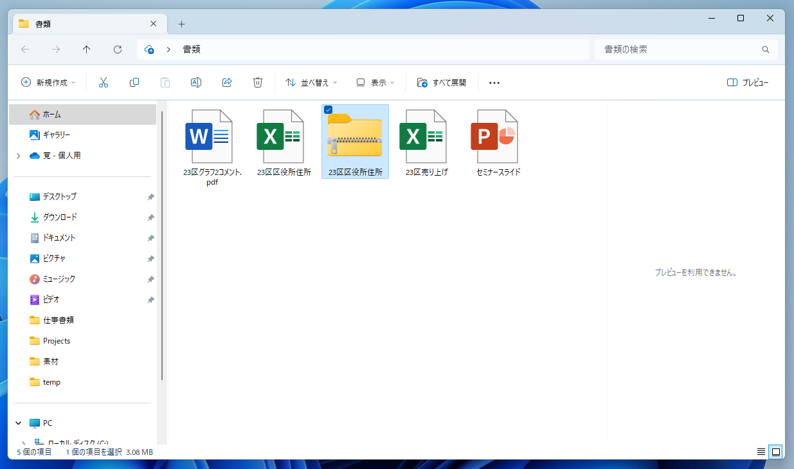Maximize the File Explorer window
794x469 pixels.
click(x=741, y=19)
